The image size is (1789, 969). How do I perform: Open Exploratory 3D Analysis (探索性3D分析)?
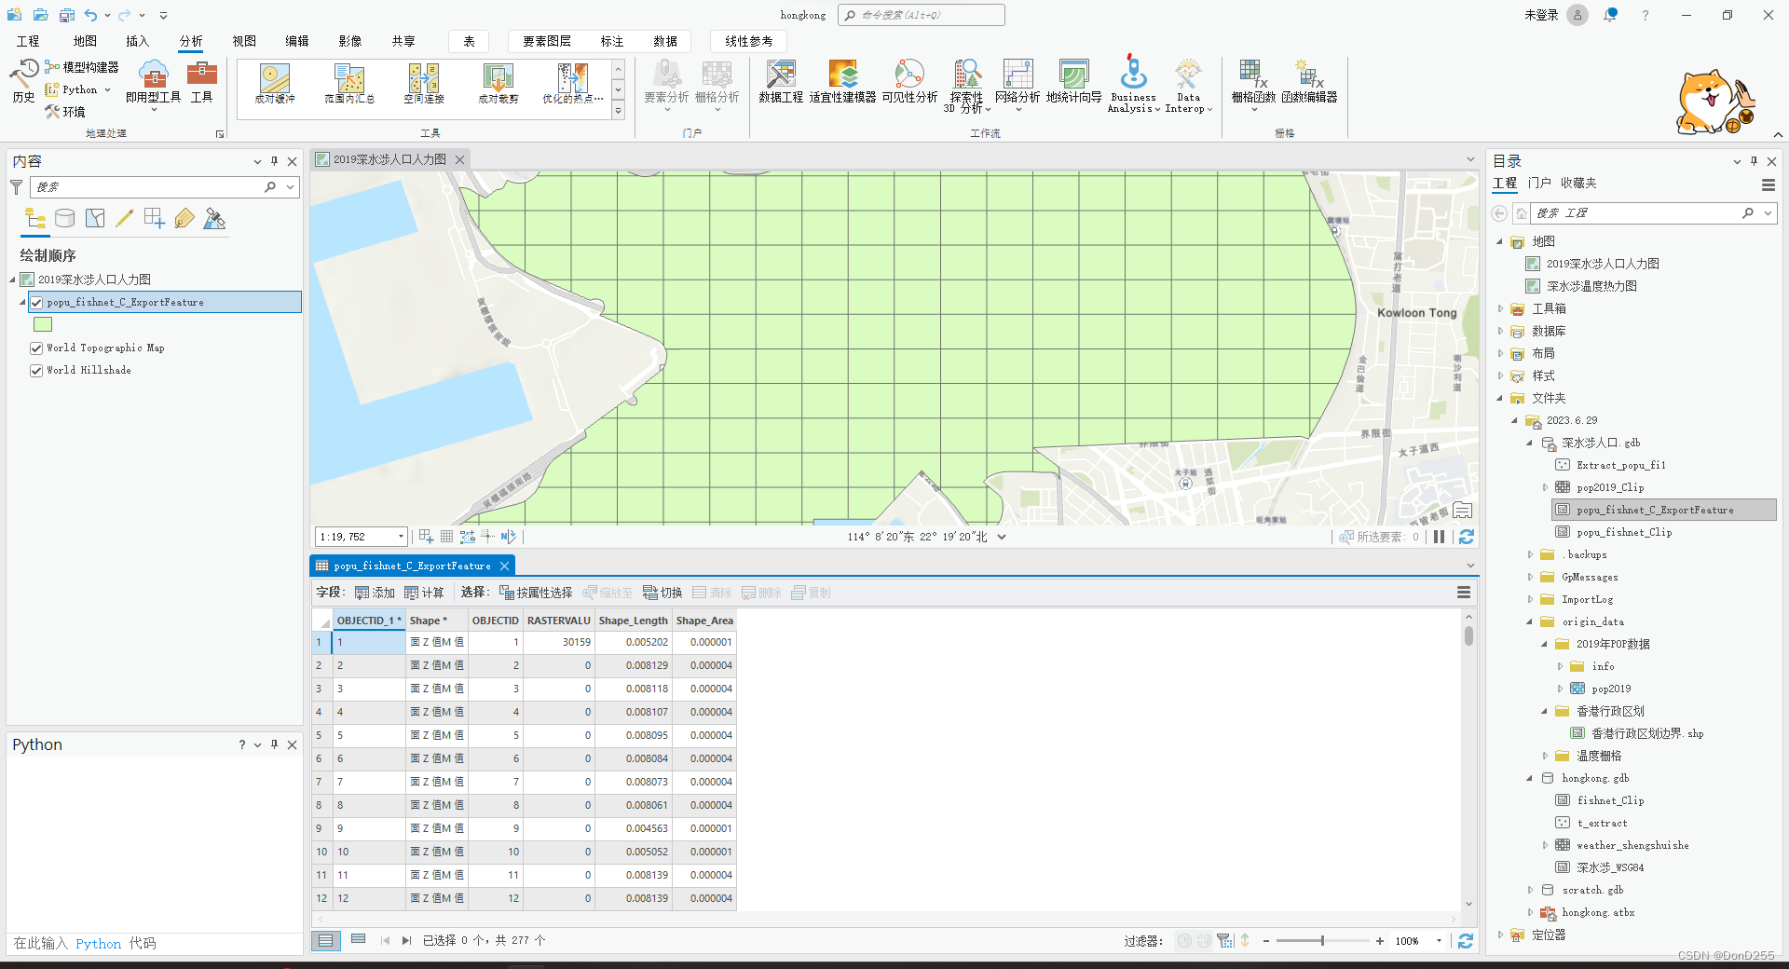coord(967,86)
